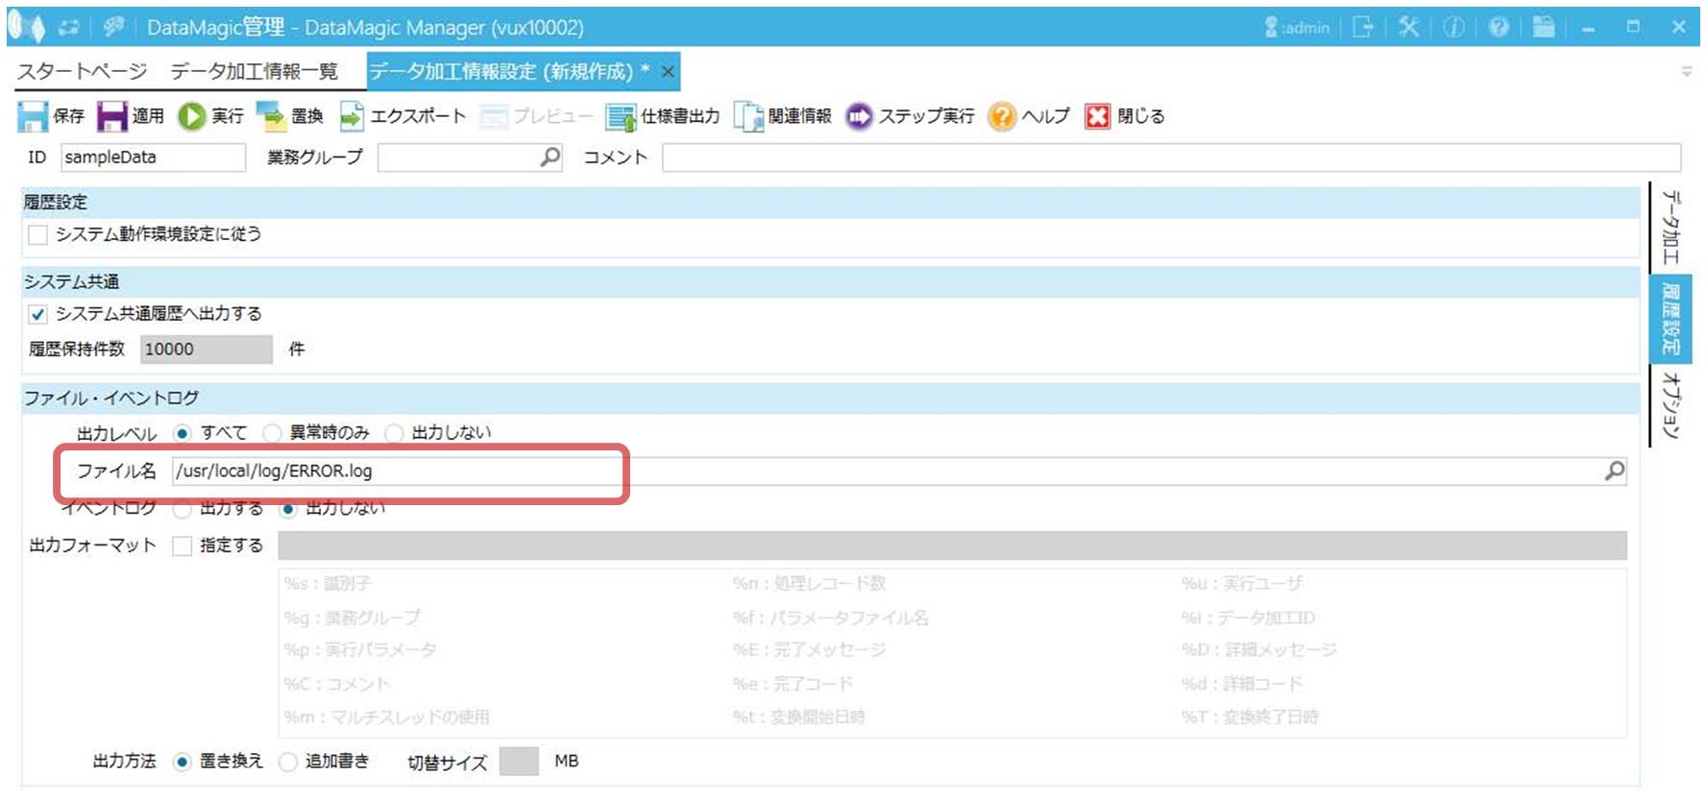
Task: Uncheck システム共通履歴へ出力する checkbox
Action: coord(37,314)
